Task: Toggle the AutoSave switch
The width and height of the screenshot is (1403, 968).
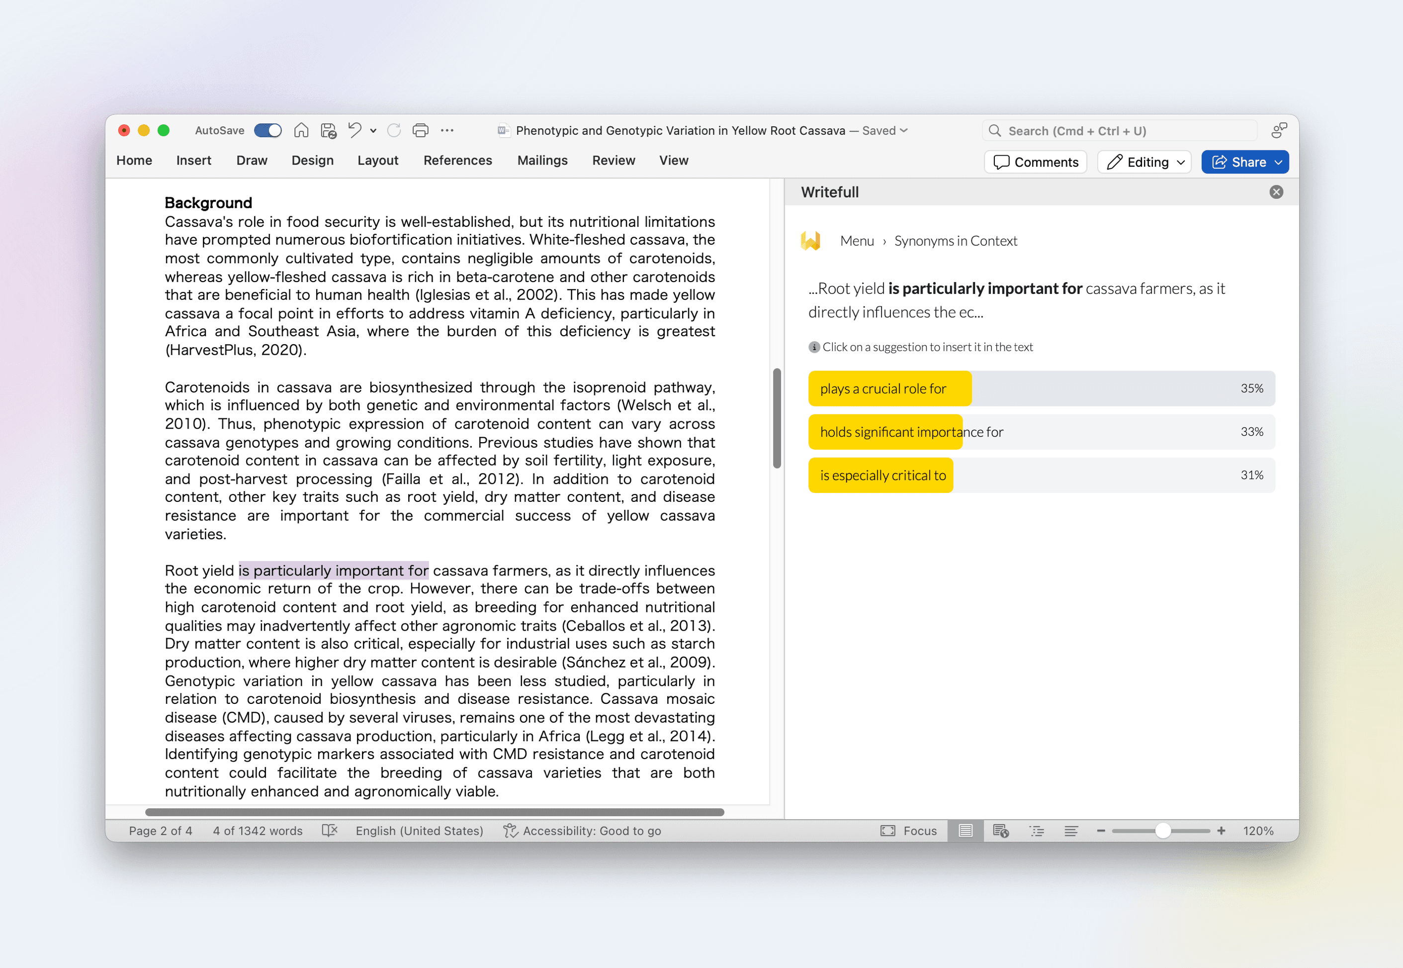Action: point(268,130)
